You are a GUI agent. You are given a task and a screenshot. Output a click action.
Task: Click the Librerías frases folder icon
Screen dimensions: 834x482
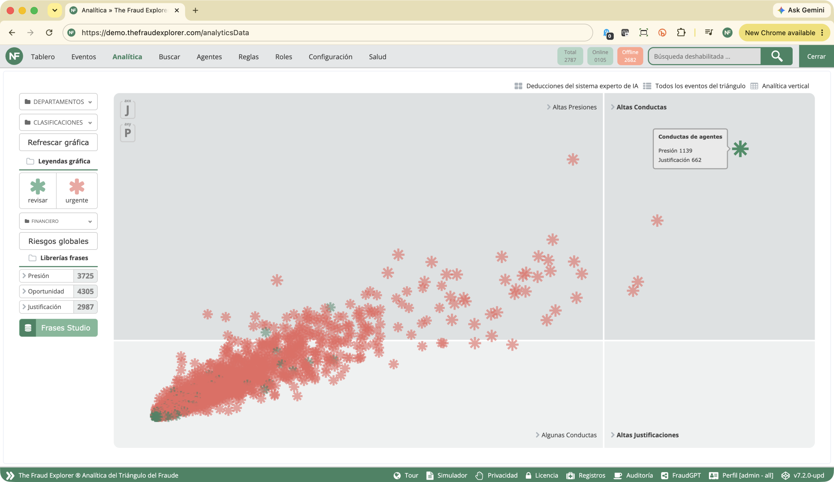point(33,258)
